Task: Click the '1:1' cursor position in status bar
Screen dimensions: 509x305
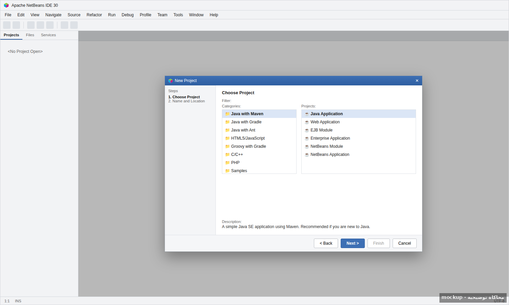Action: click(7, 301)
